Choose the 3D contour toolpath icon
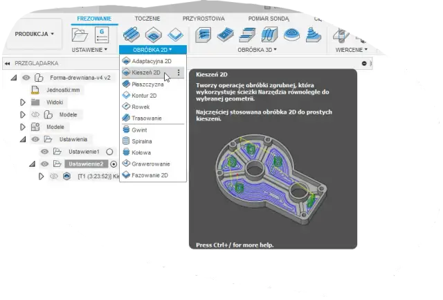443x300 pixels. pyautogui.click(x=314, y=35)
